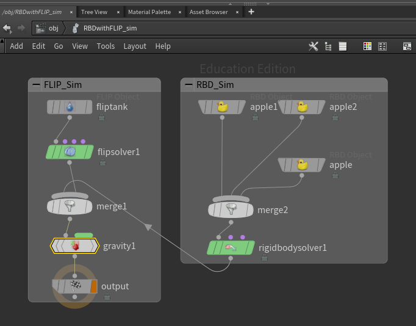Select the apple1 rubber duck node

222,107
